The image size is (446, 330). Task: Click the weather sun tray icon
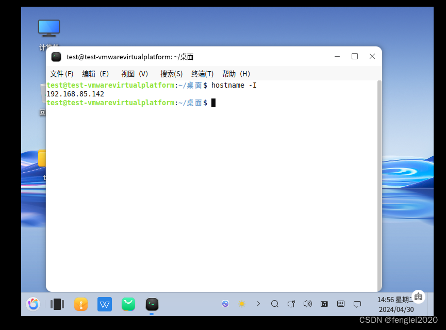241,304
